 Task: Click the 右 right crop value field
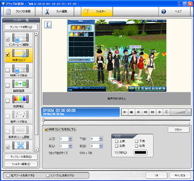point(95,146)
